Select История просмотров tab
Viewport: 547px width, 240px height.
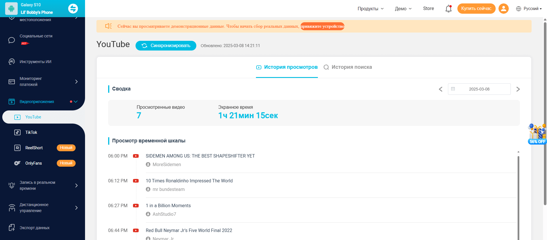click(x=287, y=67)
